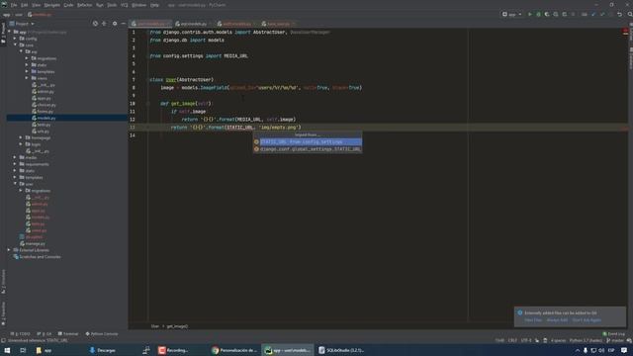Click the master git branch widget

pos(615,340)
